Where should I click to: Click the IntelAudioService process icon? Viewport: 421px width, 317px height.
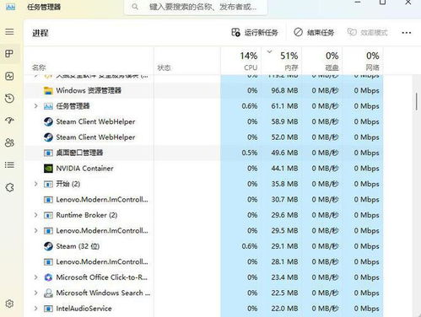click(x=48, y=309)
